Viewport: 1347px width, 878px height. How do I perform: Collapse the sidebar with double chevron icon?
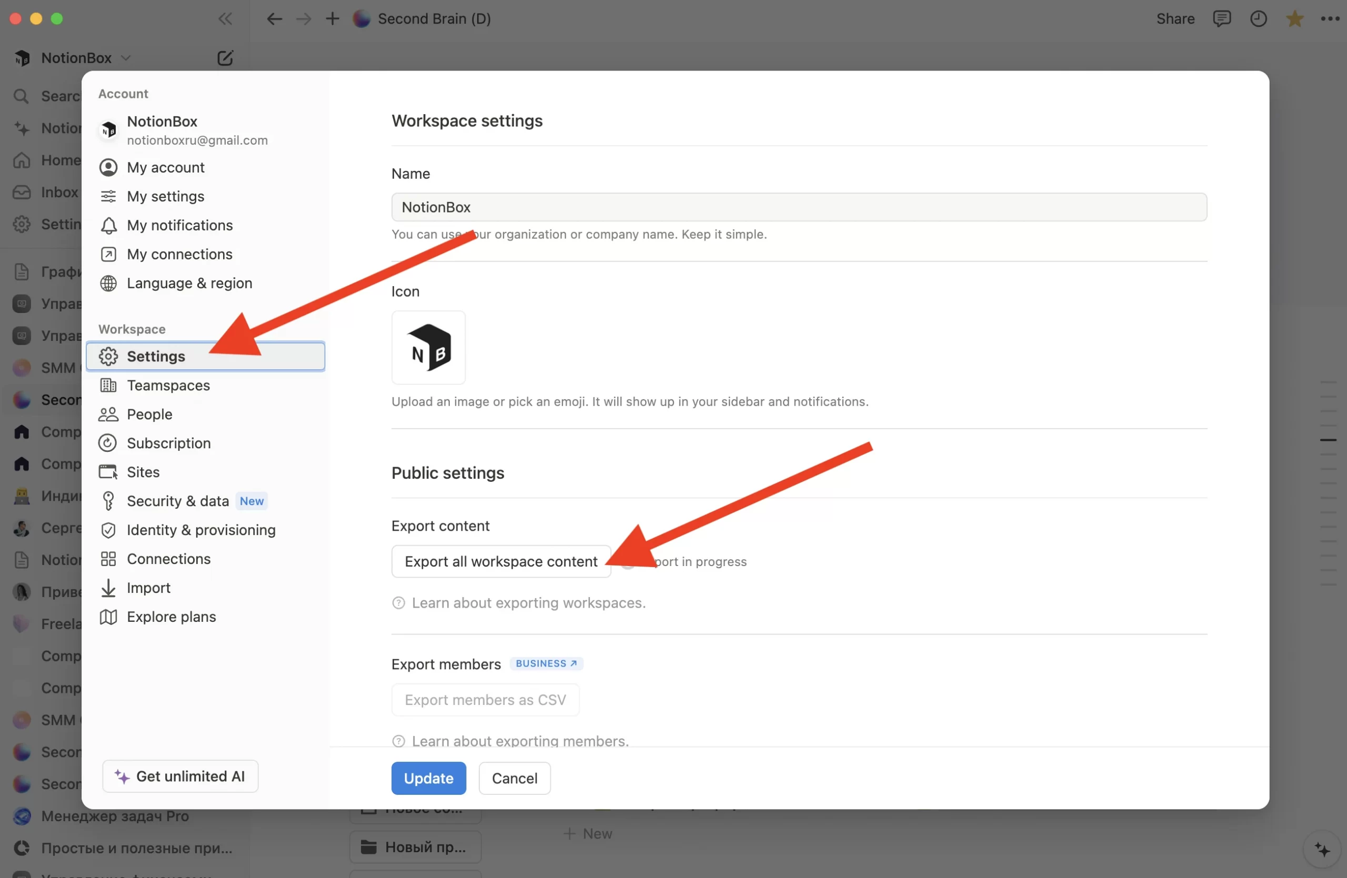(225, 18)
